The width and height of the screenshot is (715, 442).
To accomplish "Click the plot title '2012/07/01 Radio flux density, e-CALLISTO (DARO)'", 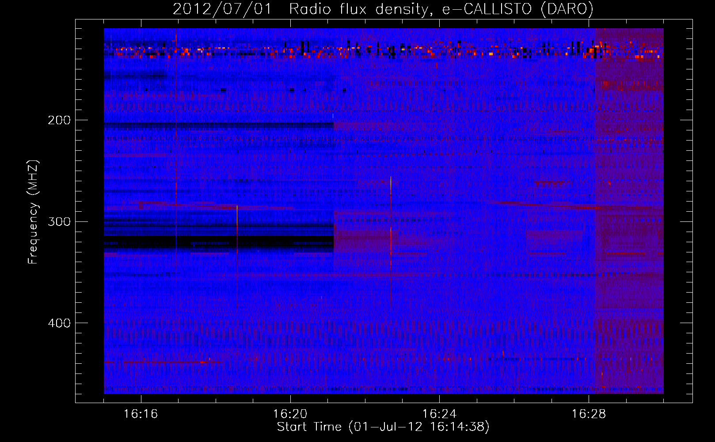I will pos(383,9).
